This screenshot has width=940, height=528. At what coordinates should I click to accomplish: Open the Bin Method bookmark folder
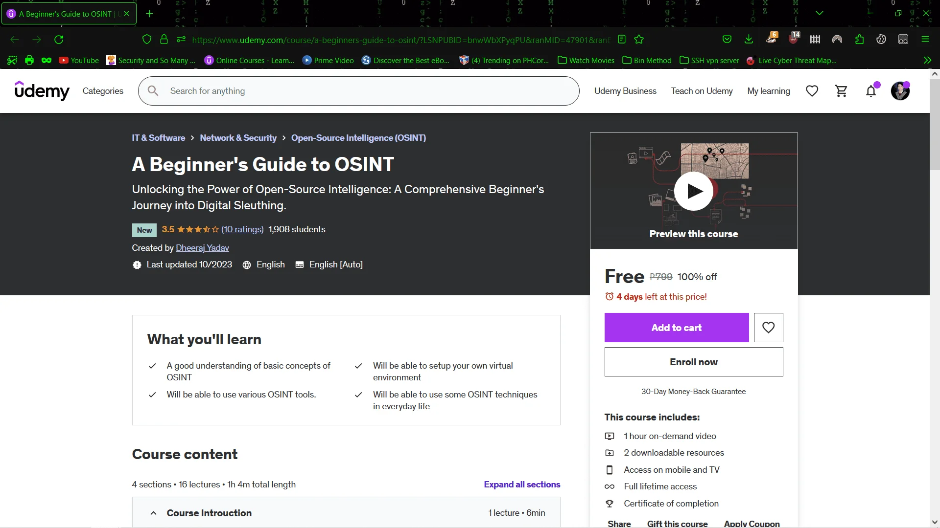(647, 61)
